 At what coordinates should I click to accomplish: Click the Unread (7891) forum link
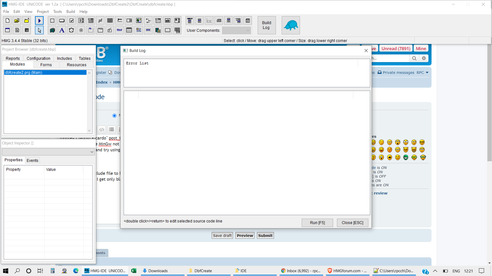pyautogui.click(x=395, y=48)
